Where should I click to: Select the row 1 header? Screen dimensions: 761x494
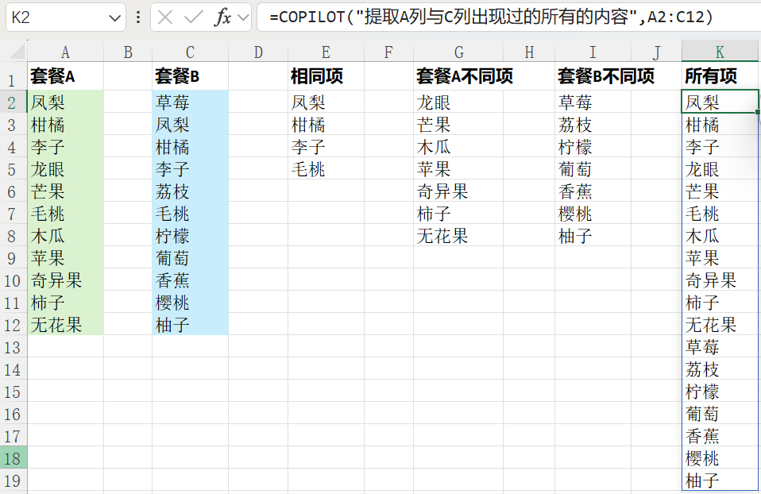[x=13, y=79]
